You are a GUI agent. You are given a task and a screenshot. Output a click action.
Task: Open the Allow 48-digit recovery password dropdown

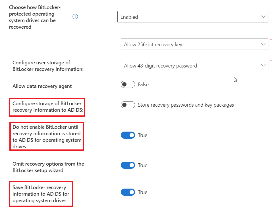click(x=194, y=66)
